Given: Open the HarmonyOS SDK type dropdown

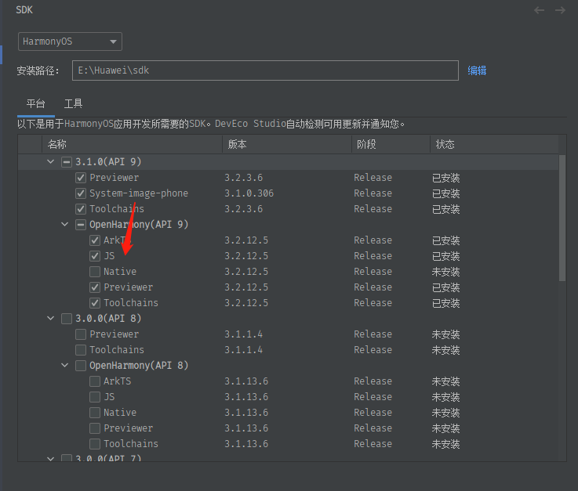Looking at the screenshot, I should coord(70,42).
